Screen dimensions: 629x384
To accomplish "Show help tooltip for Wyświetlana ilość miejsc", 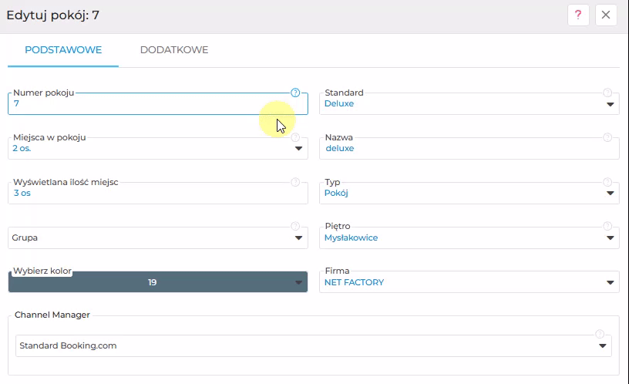I will click(295, 182).
